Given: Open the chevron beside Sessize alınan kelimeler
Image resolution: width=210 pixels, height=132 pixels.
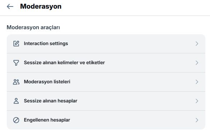Looking at the screenshot, I should point(197,63).
